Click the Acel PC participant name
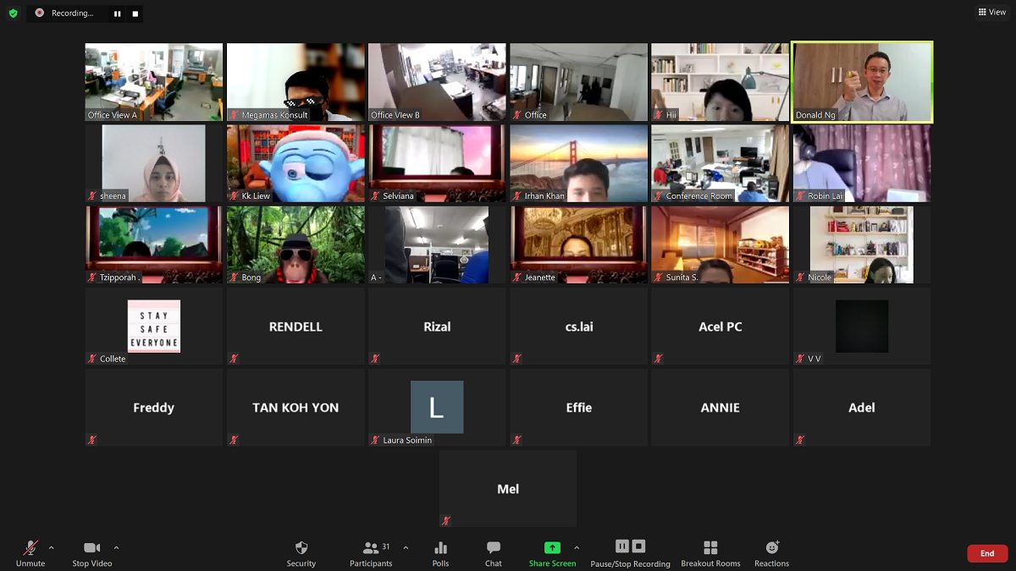 [721, 327]
